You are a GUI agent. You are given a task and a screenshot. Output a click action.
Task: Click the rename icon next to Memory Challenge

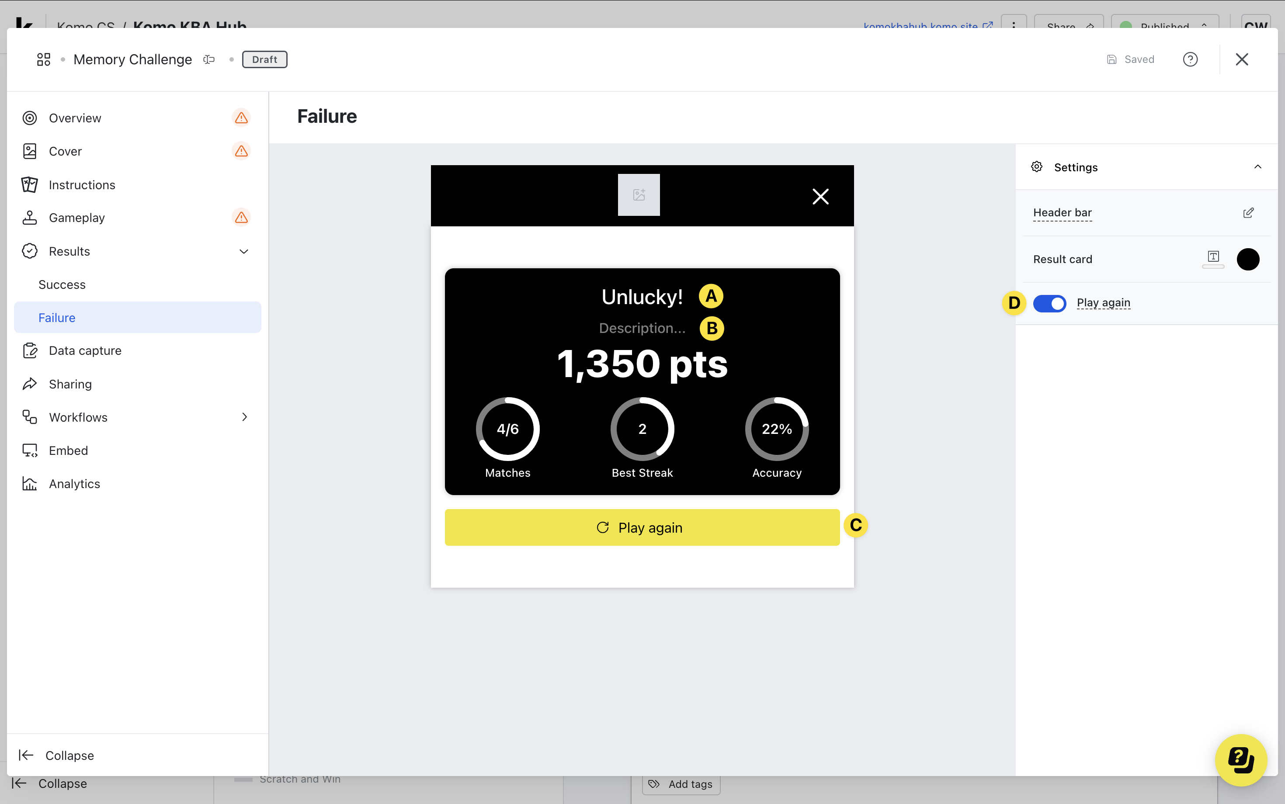(209, 59)
